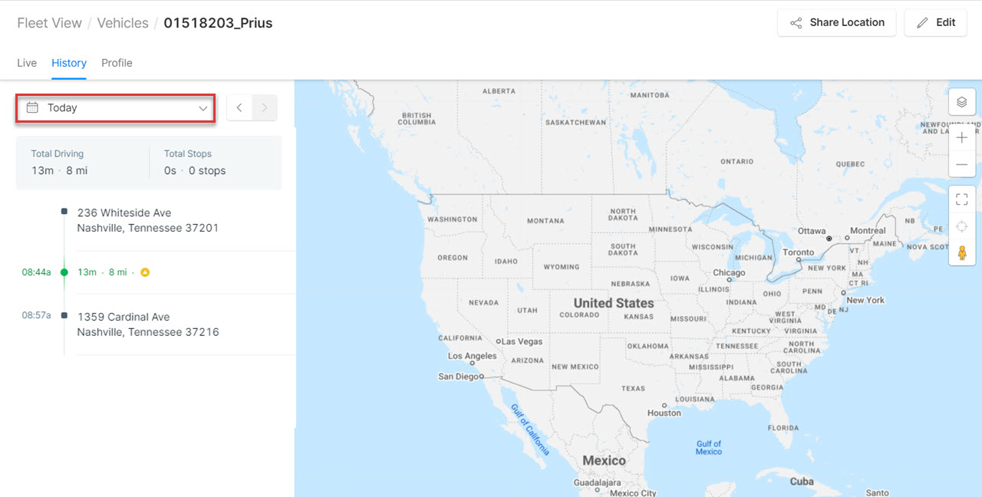Screen dimensions: 982x497
Task: Select the 08:44a trip timeline marker
Action: tap(64, 272)
